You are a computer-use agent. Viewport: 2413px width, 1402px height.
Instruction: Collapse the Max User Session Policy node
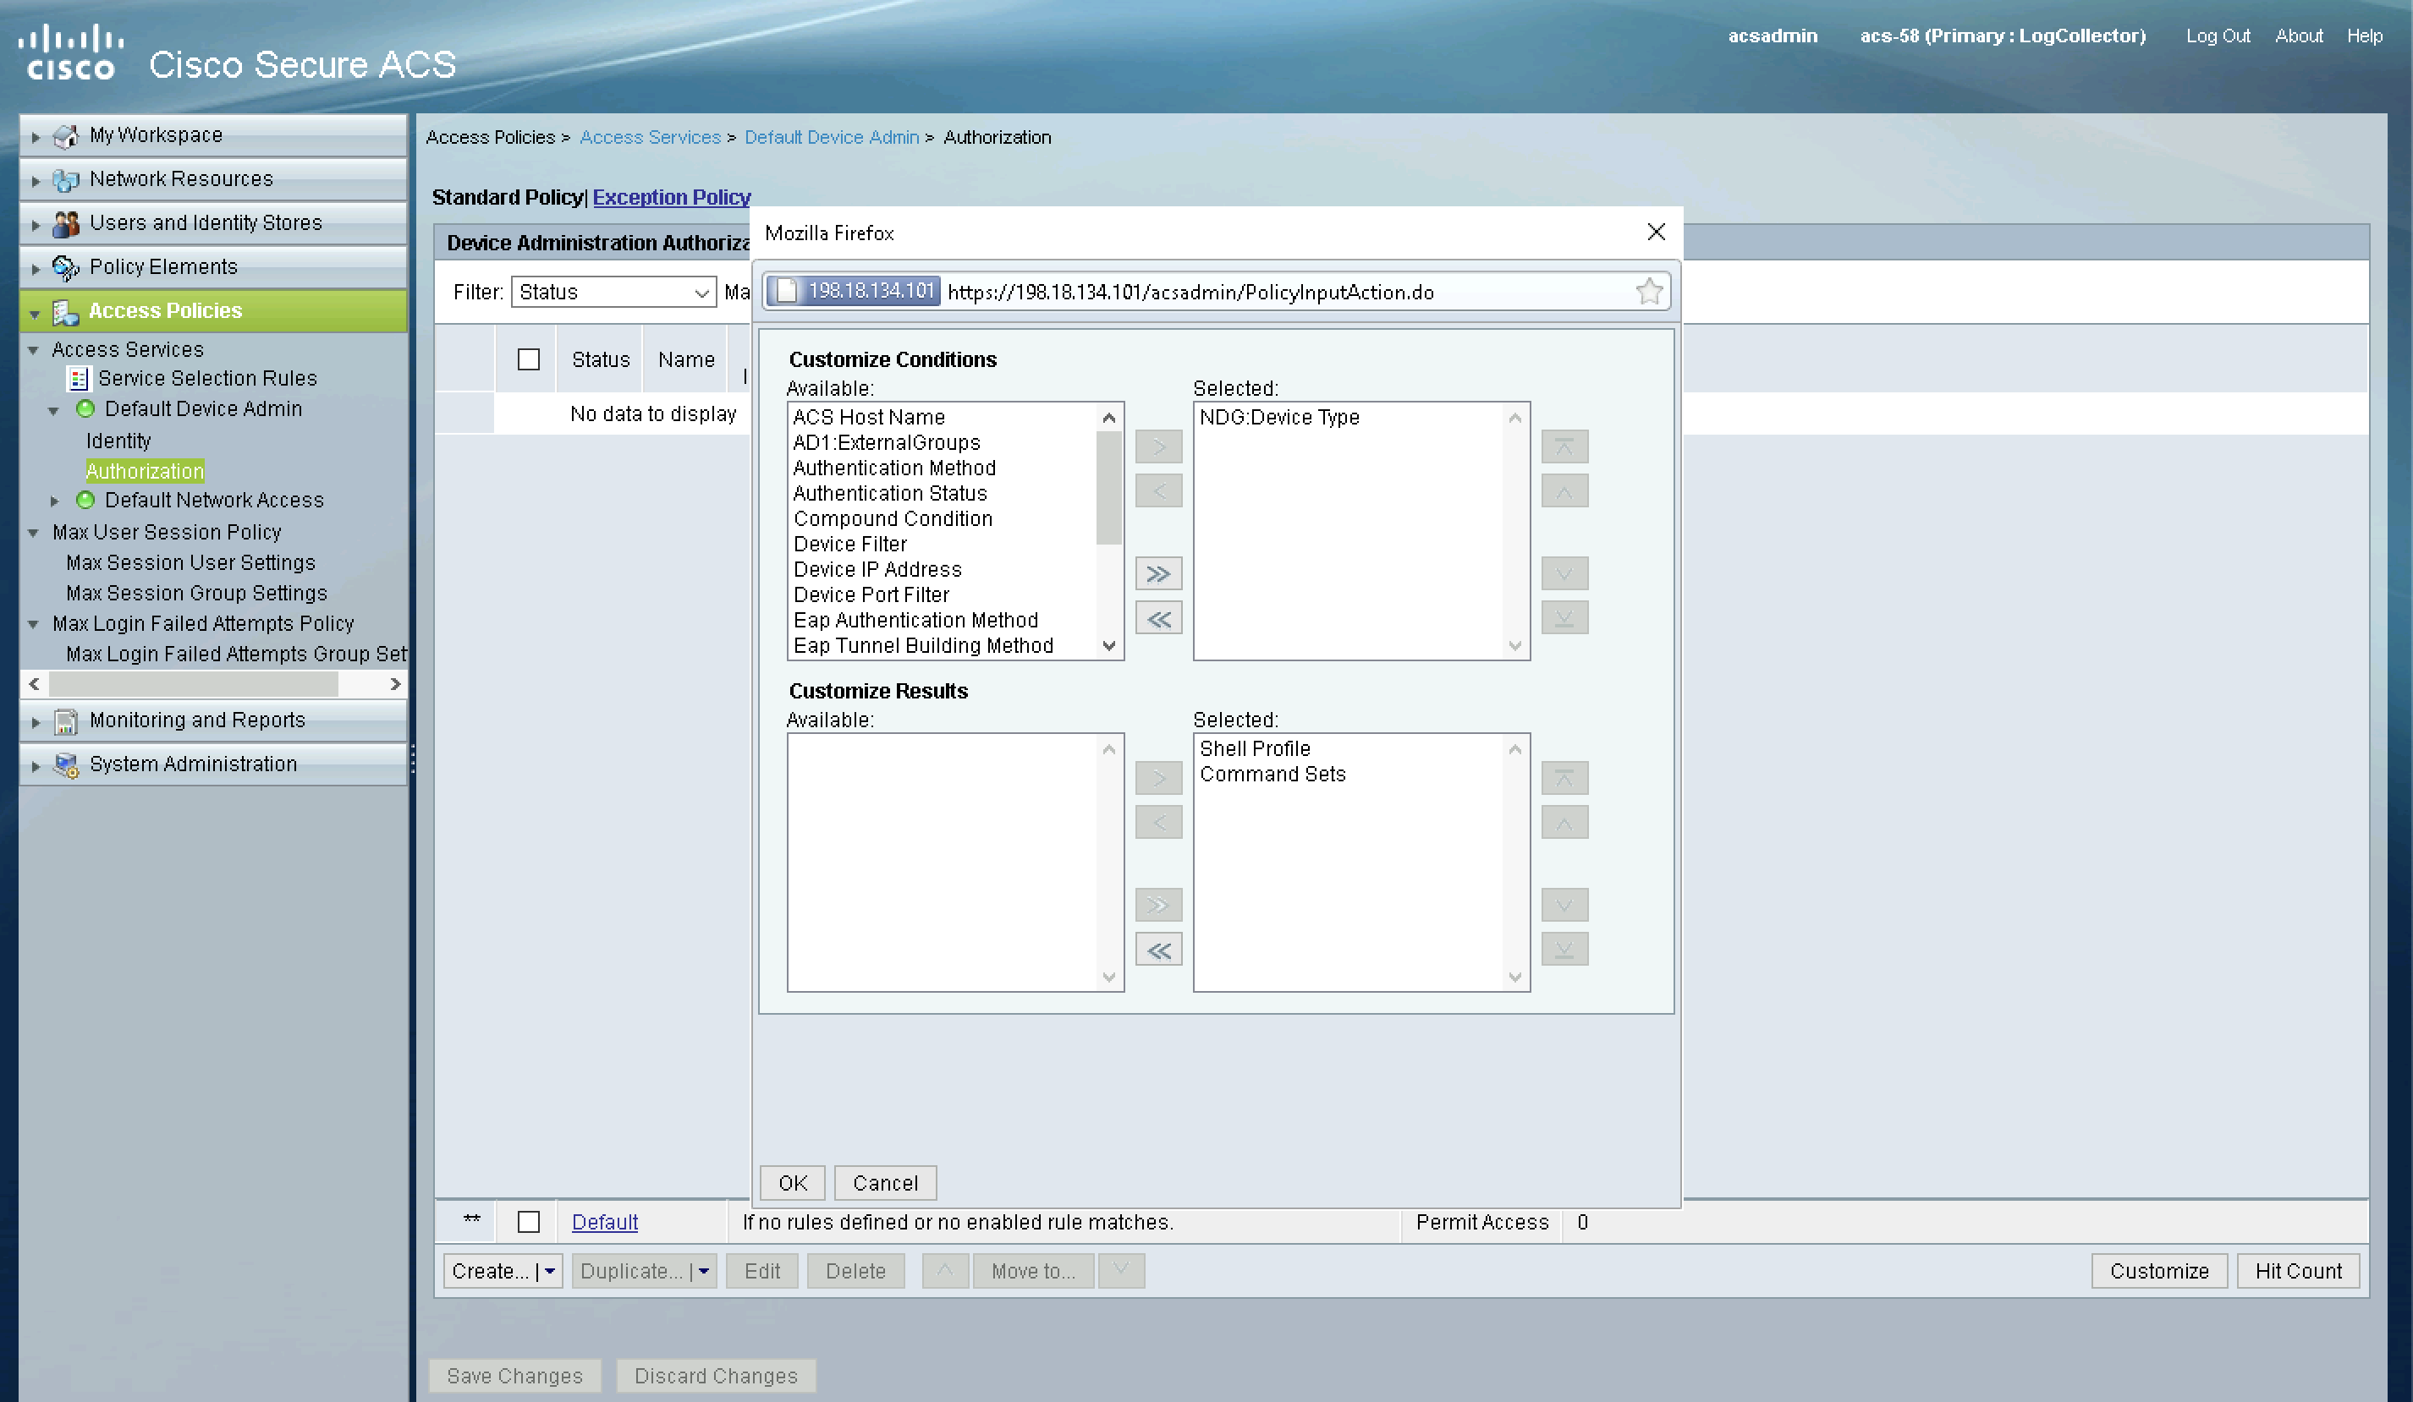click(34, 532)
